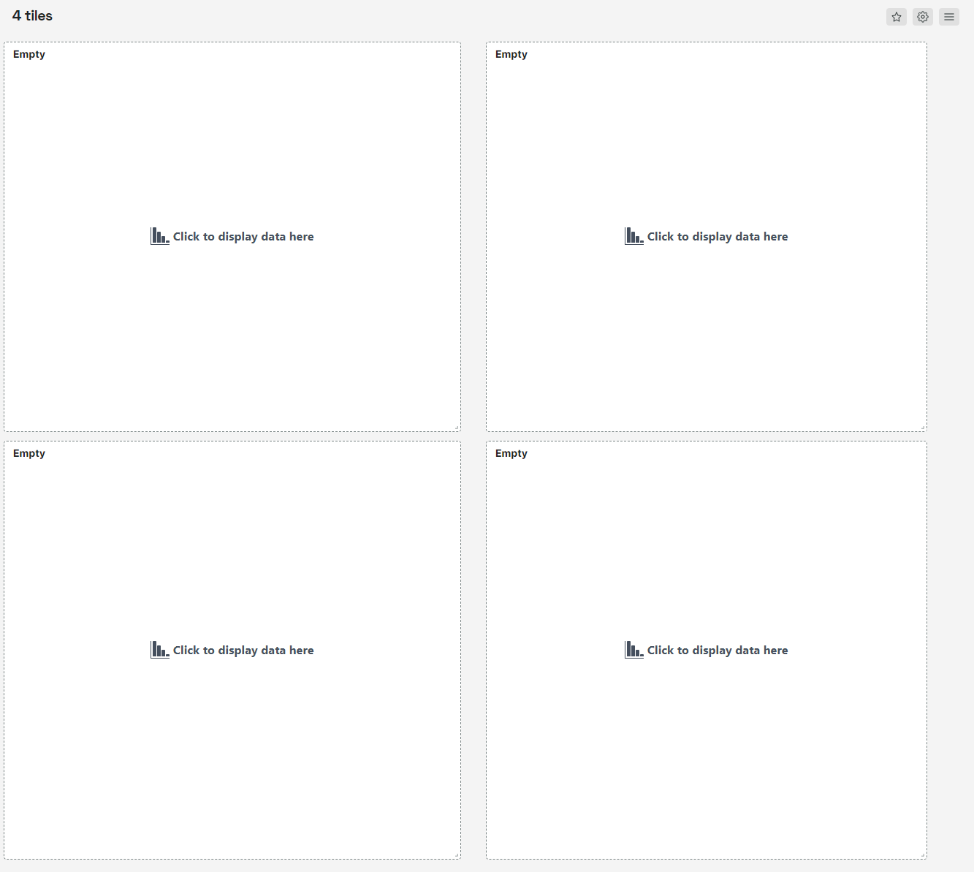Click the top-left tile's bar chart icon
Screen dimensions: 974x872
pyautogui.click(x=160, y=236)
